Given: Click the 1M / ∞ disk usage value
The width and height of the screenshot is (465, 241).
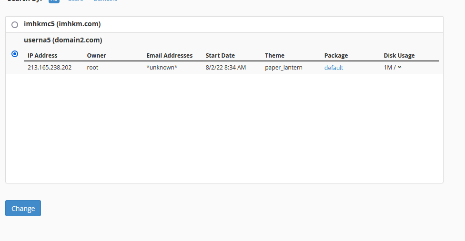Looking at the screenshot, I should click(x=392, y=68).
